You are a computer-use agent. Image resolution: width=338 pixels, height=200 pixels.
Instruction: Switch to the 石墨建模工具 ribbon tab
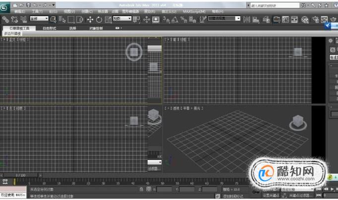click(19, 28)
